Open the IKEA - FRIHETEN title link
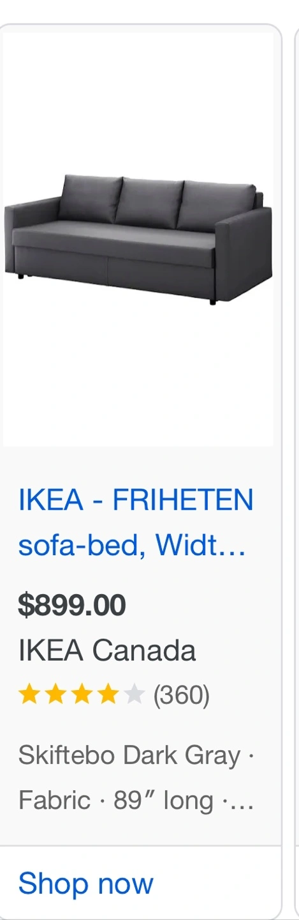This screenshot has width=299, height=920. click(136, 499)
